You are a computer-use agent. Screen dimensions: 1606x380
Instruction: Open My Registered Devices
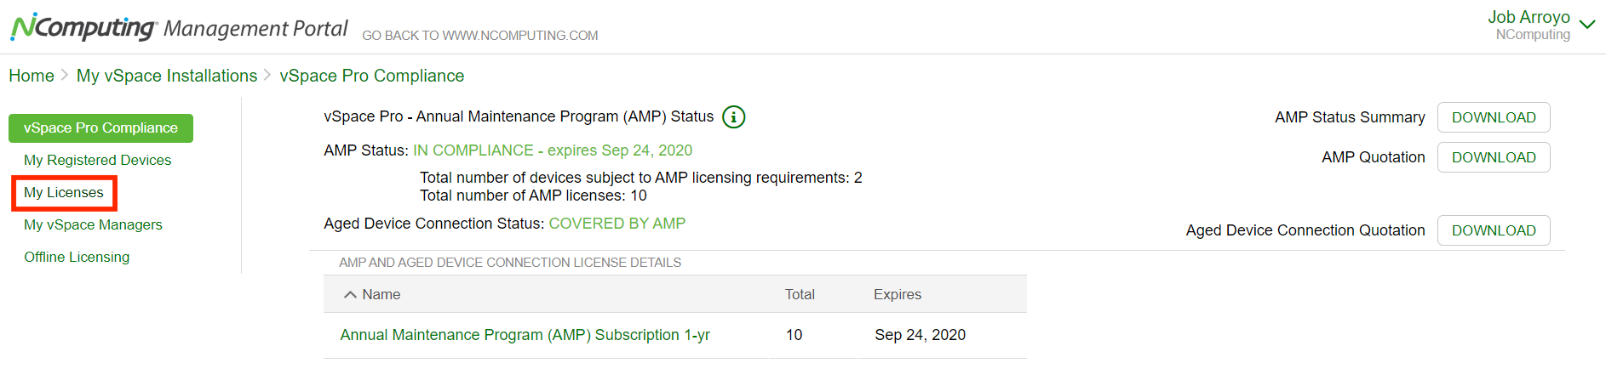[97, 160]
